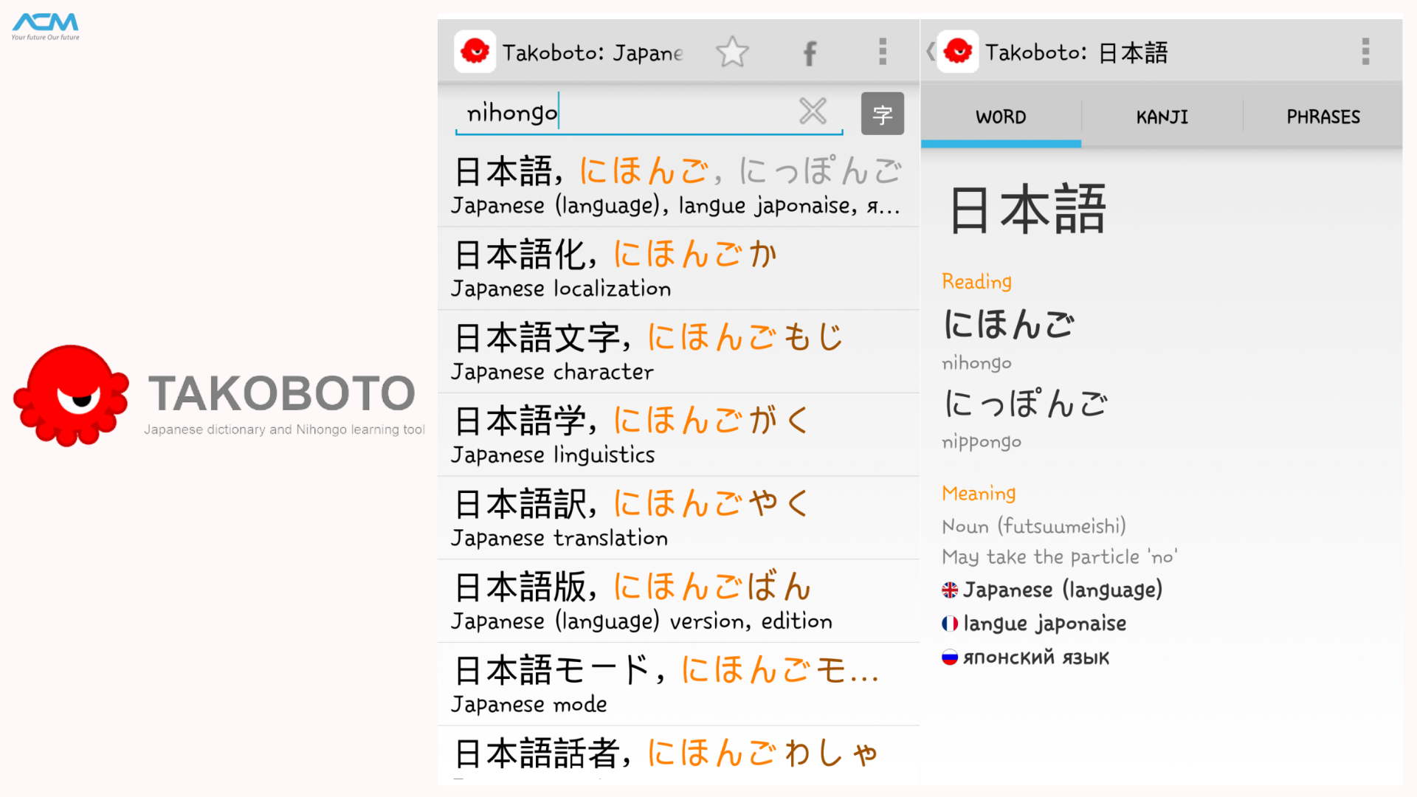1417x797 pixels.
Task: Tap May take the particle 'no' note
Action: point(1060,557)
